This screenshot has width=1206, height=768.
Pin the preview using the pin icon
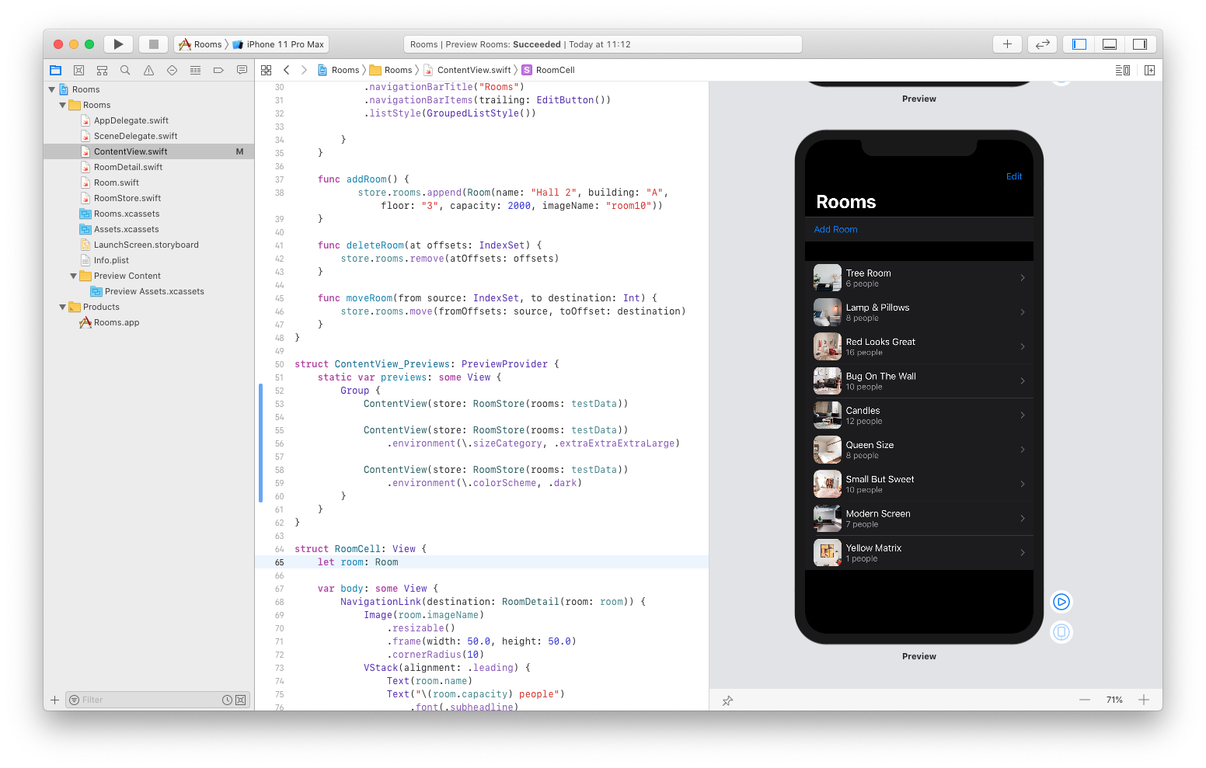point(727,700)
